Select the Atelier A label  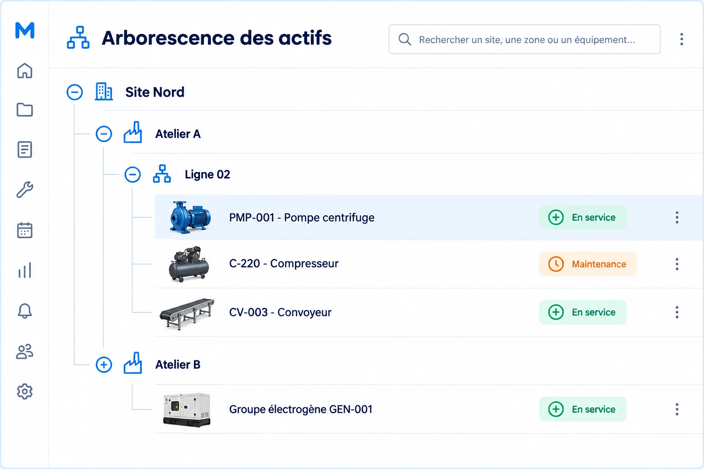click(178, 134)
